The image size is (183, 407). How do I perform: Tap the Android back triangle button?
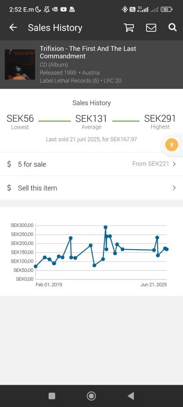(131, 396)
